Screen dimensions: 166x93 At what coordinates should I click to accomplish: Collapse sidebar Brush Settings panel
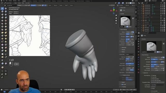(x=123, y=29)
